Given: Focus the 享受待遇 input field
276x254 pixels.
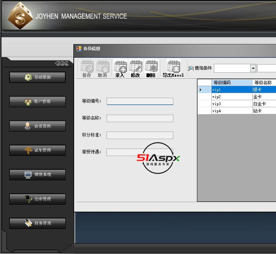Looking at the screenshot, I should click(x=140, y=152).
